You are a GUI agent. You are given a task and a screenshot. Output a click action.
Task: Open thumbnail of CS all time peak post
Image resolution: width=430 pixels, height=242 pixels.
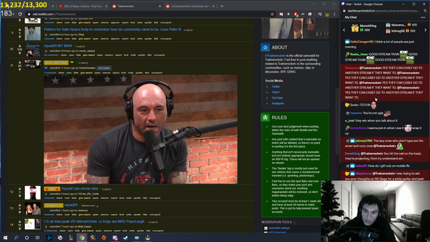pos(33,224)
